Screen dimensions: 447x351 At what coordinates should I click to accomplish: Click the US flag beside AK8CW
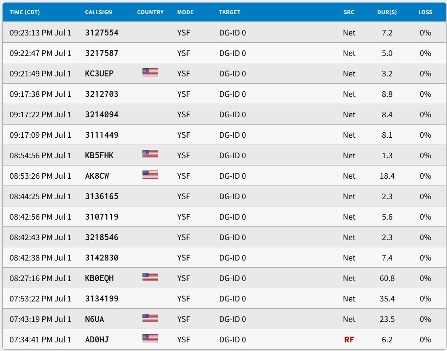150,175
